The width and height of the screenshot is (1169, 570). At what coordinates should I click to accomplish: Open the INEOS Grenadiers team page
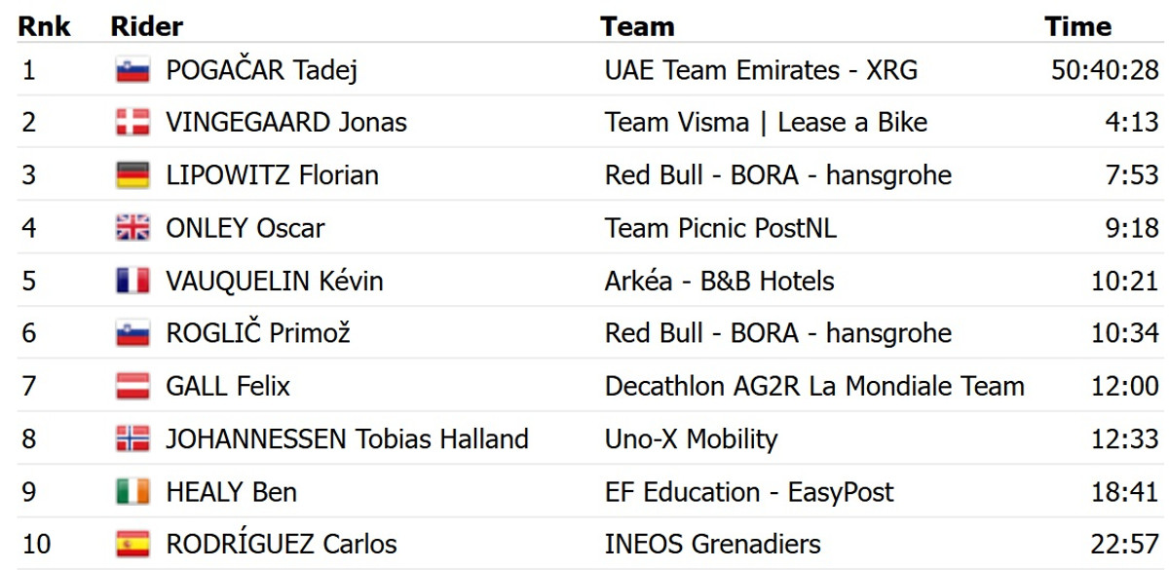[712, 544]
